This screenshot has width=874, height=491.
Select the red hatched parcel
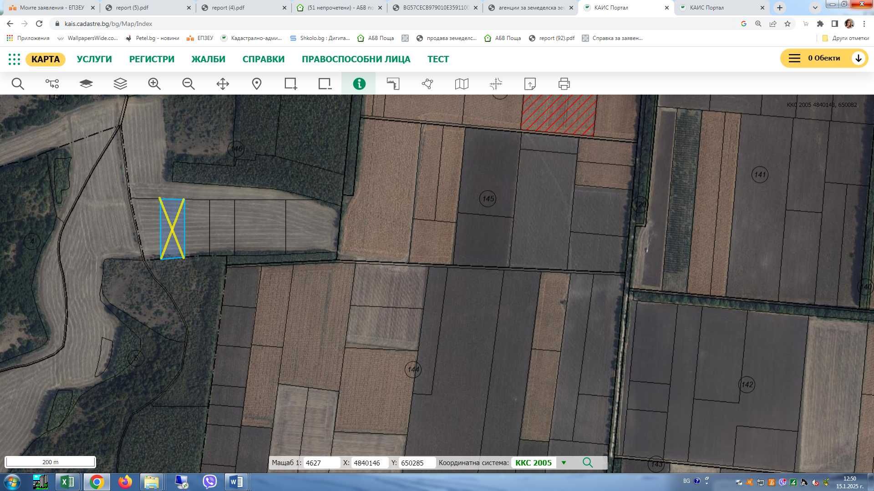[x=559, y=115]
